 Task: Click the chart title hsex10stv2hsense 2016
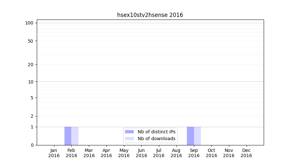[150, 15]
